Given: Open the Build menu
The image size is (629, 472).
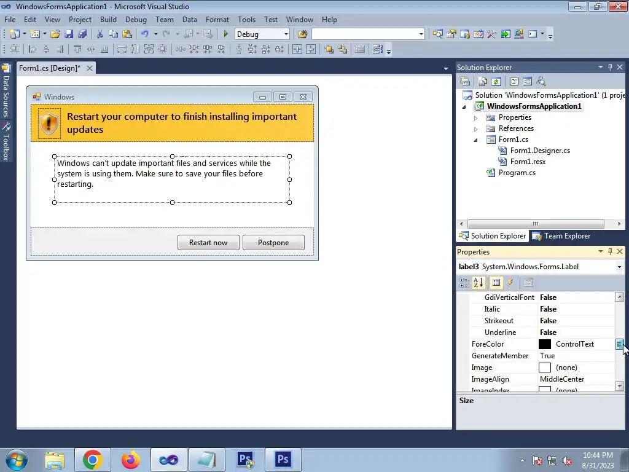Looking at the screenshot, I should click(x=108, y=19).
